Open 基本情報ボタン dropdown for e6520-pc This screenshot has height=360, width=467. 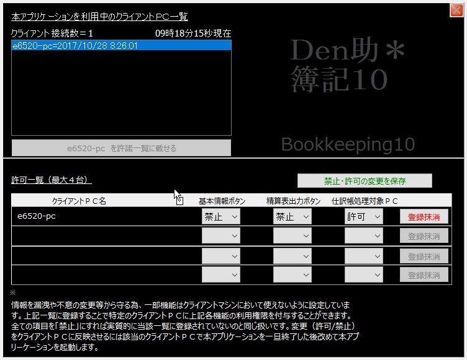pyautogui.click(x=220, y=217)
